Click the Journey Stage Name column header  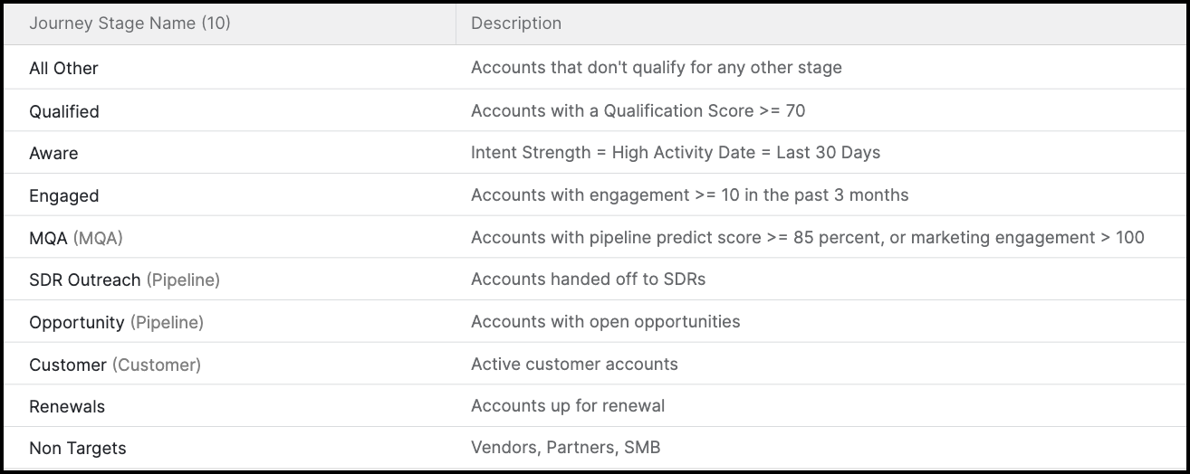tap(130, 24)
